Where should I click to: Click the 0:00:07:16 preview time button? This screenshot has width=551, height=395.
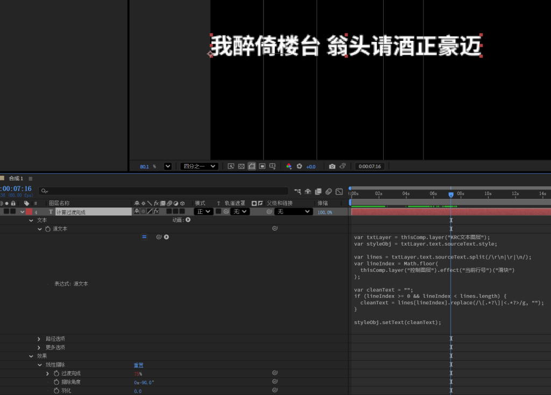(370, 167)
